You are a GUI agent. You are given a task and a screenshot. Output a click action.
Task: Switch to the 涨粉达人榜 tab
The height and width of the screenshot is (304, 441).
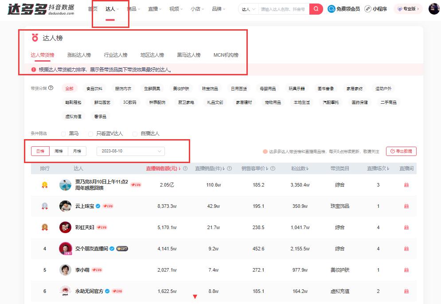(79, 54)
